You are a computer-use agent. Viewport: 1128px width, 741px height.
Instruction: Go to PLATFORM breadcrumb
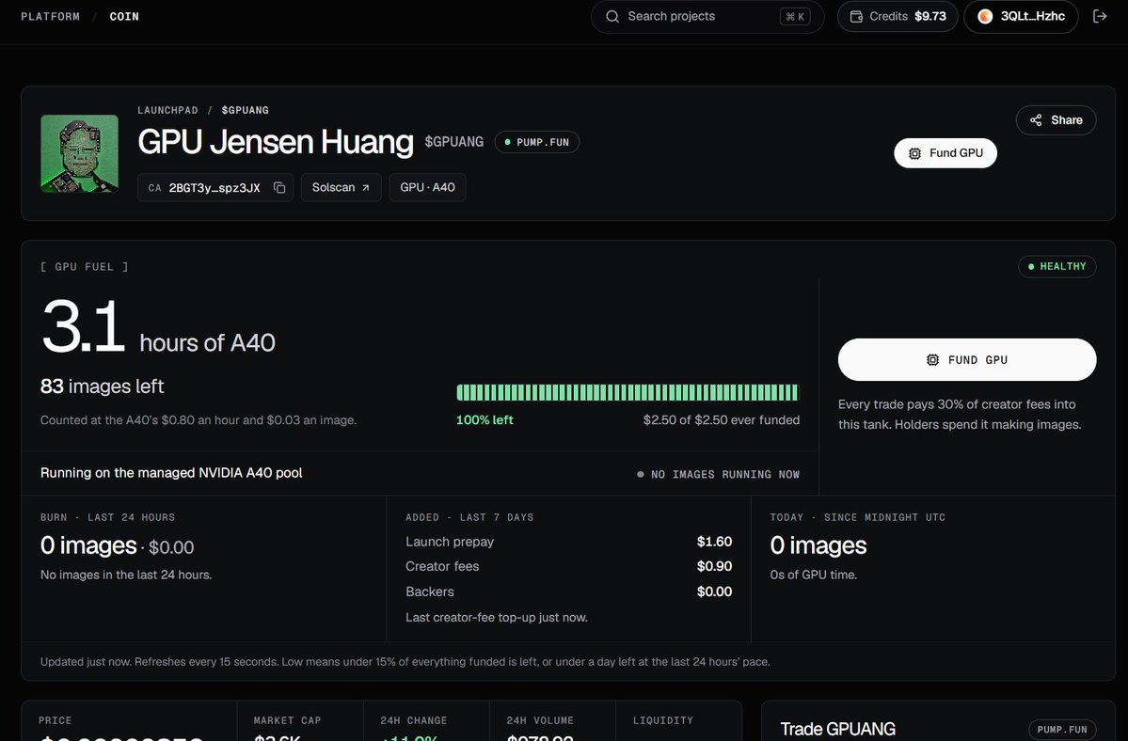point(51,17)
